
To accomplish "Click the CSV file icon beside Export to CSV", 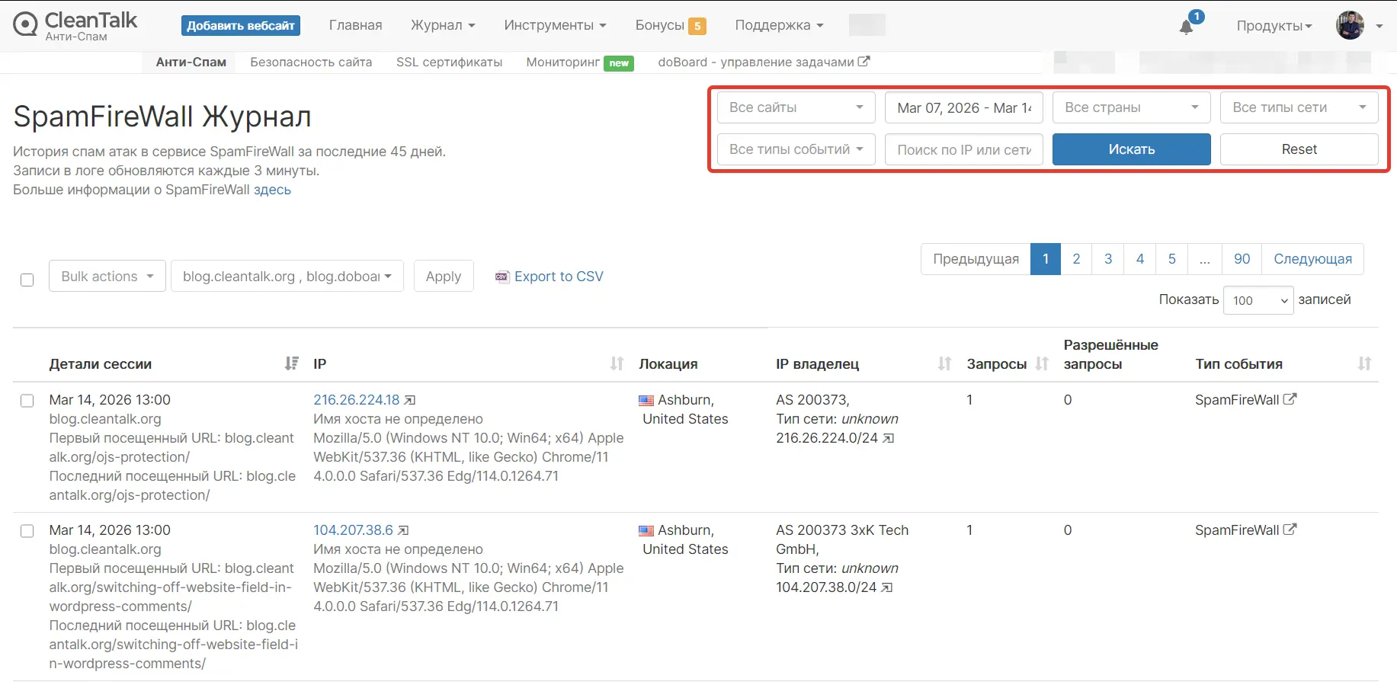I will (x=502, y=277).
